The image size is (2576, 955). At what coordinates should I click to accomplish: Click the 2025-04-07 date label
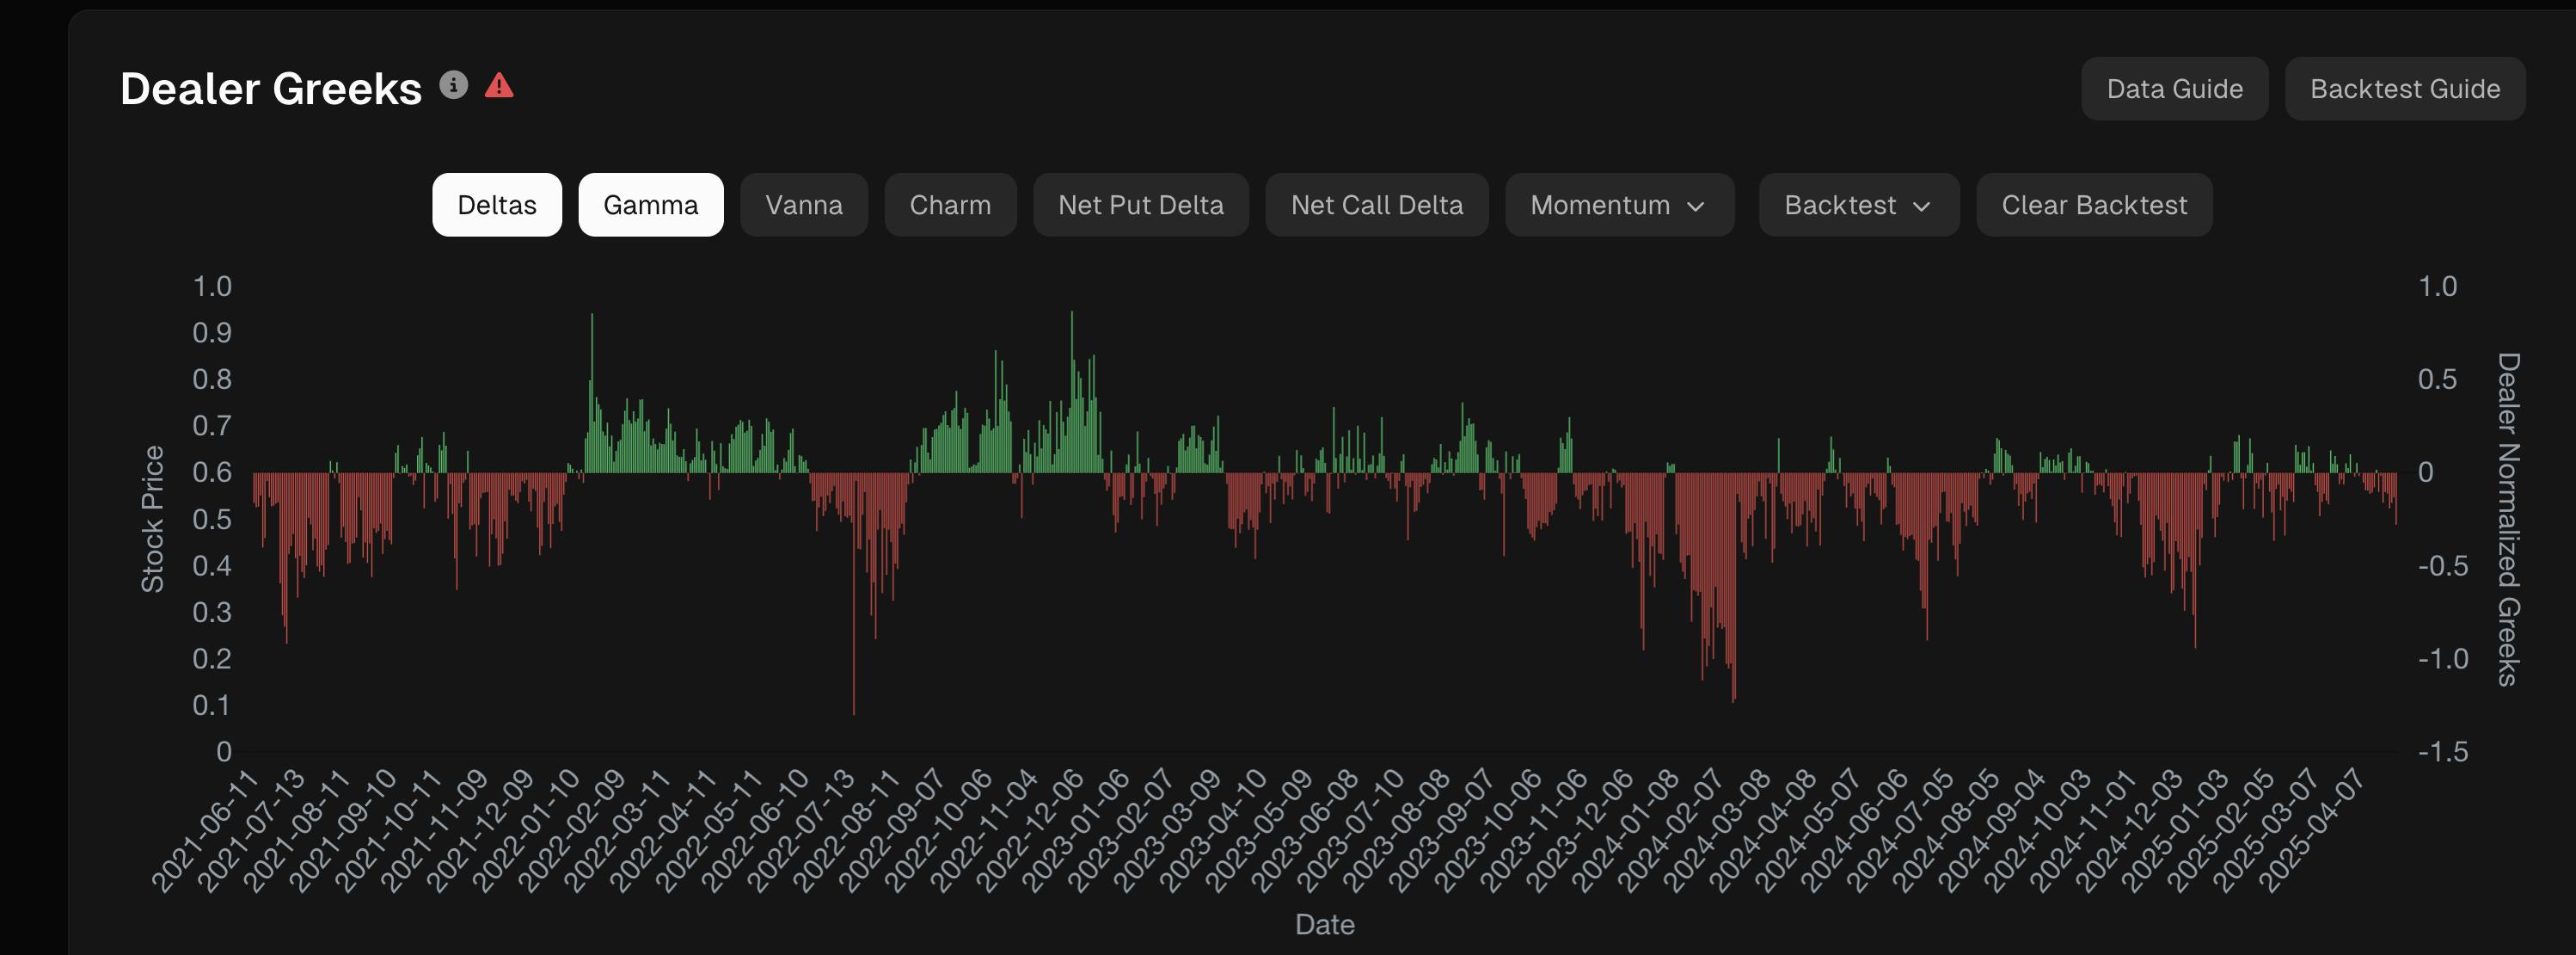[2311, 830]
